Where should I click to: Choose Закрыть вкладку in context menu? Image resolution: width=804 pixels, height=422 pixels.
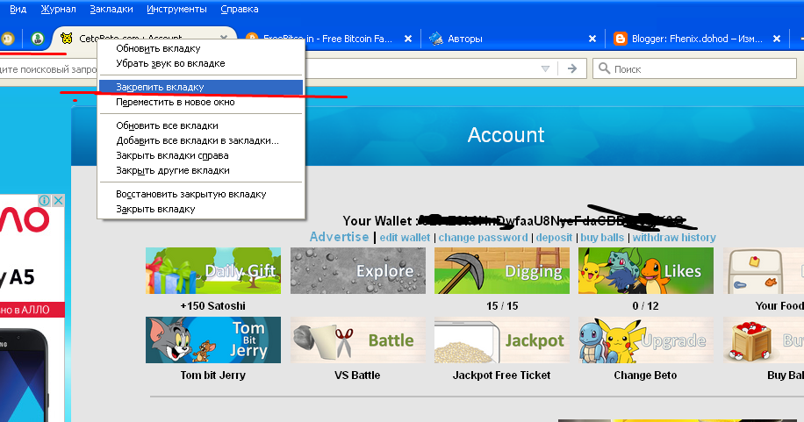point(201,209)
